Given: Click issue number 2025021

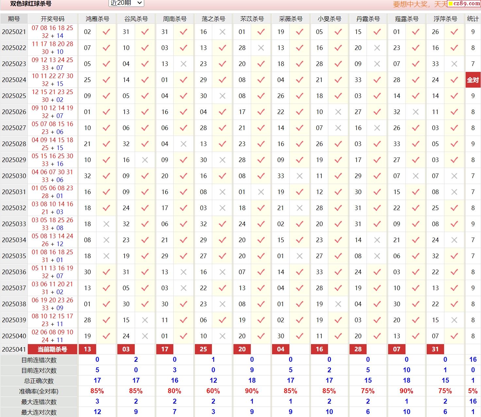Looking at the screenshot, I should [x=14, y=32].
